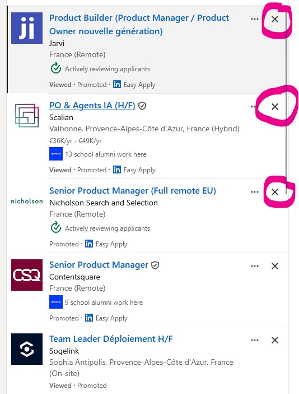Open more options for Sogelink job

point(255,340)
